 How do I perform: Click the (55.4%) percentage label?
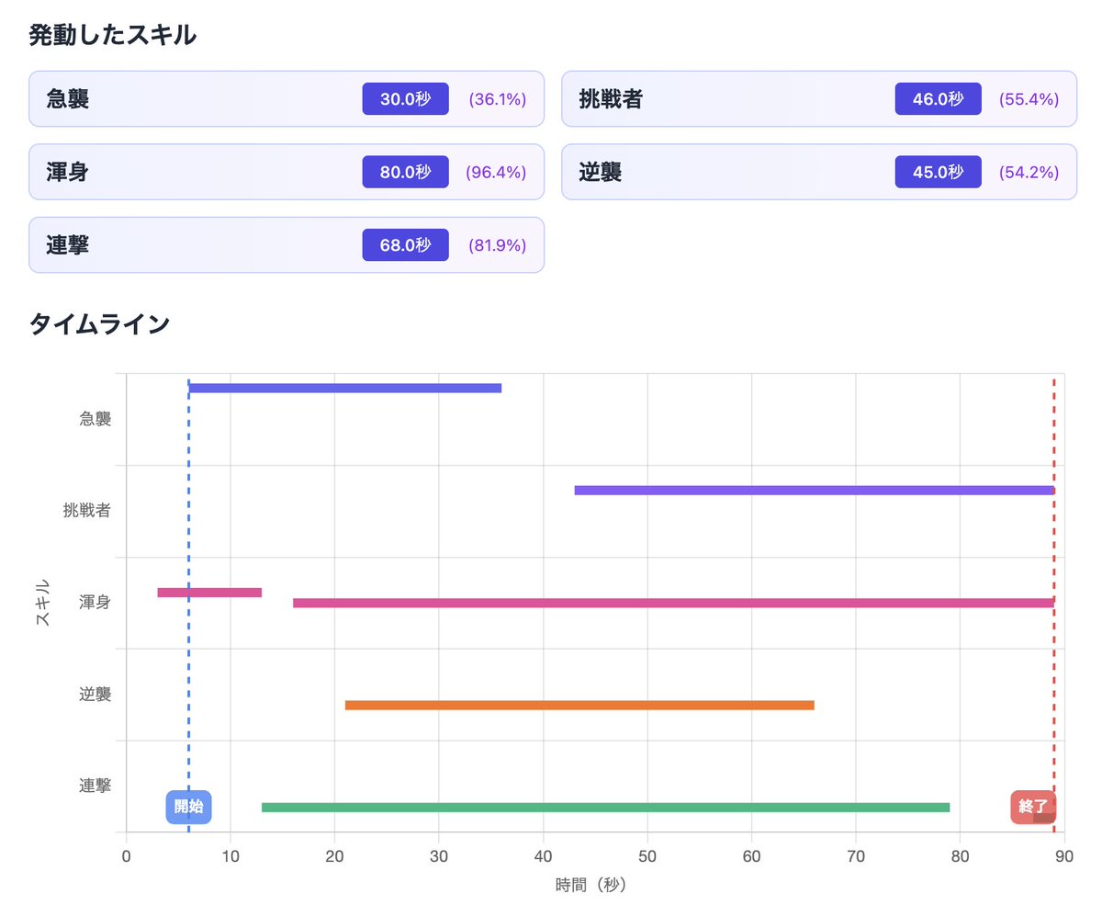click(x=1029, y=98)
